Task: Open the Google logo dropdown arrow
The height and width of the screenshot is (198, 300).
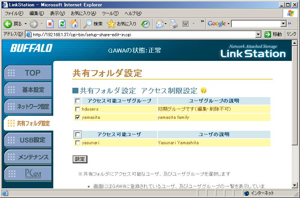Action: coord(228,24)
